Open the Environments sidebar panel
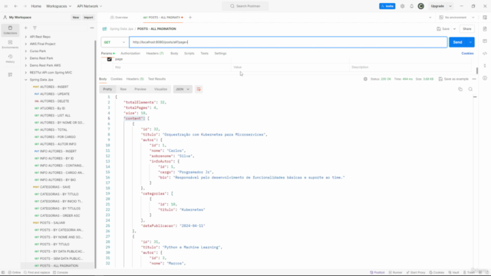Image resolution: width=491 pixels, height=276 pixels. point(10,44)
